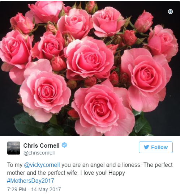The image size is (180, 194).
Task: Follow Chris Cornell using the Follow label
Action: (x=159, y=147)
